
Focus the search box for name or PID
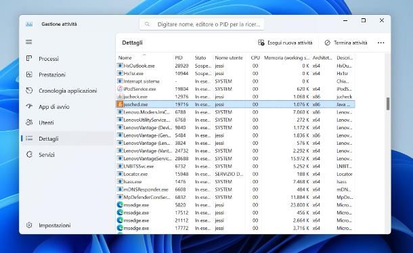pos(202,24)
